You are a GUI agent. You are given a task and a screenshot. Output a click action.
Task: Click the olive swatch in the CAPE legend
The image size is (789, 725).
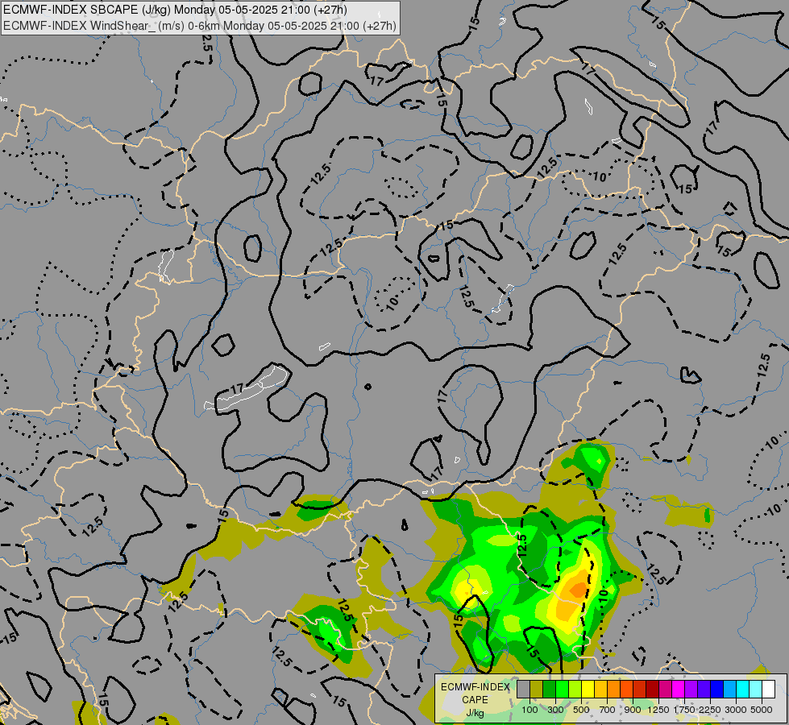click(x=537, y=690)
